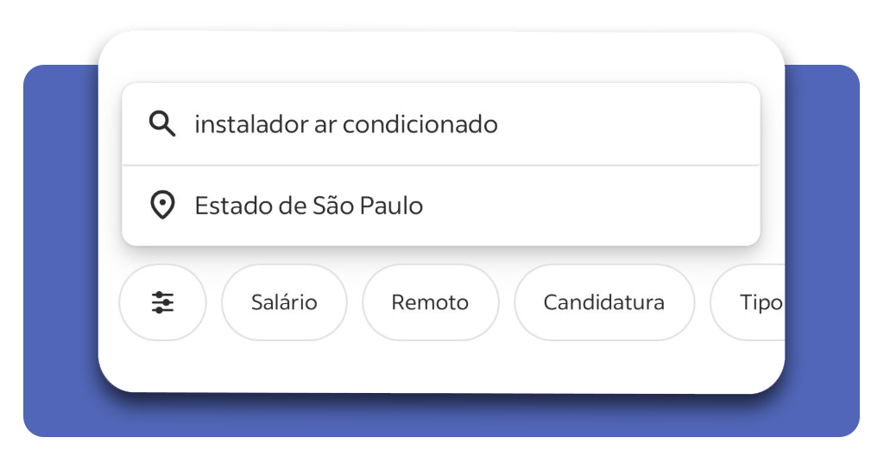Show only remote jobs with Remoto
884x463 pixels.
pos(430,302)
